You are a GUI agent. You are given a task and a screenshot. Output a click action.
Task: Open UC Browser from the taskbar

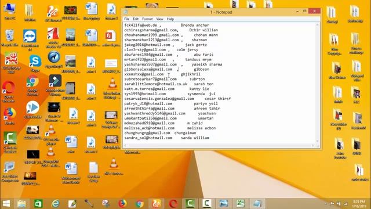tap(156, 204)
